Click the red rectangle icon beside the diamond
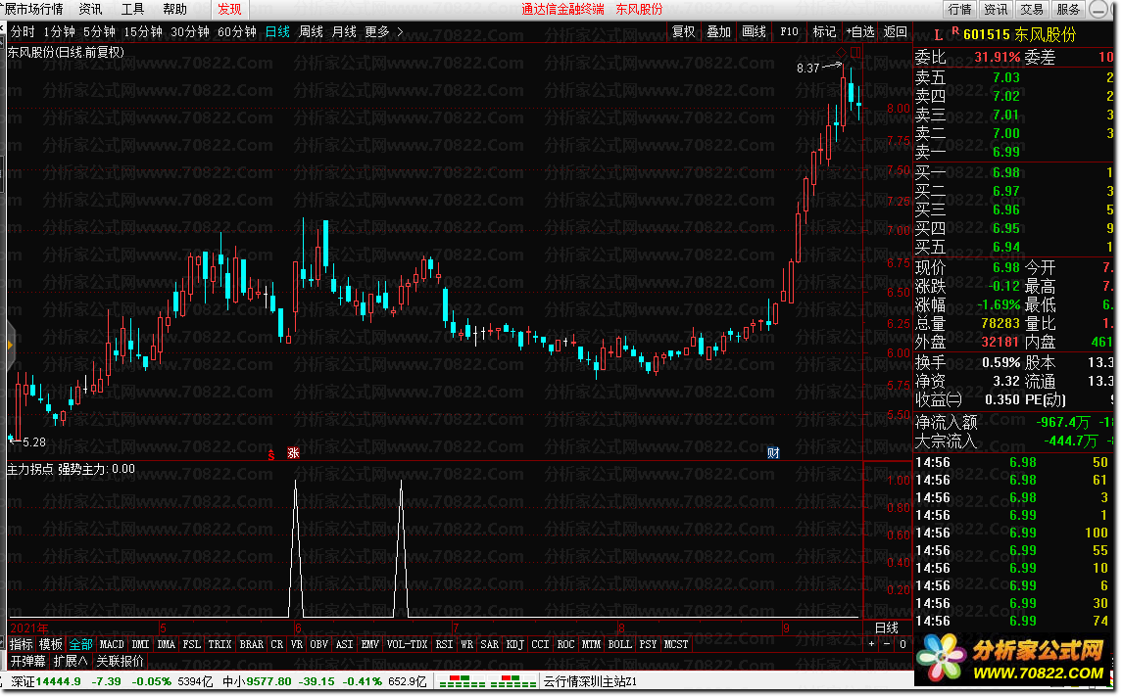The width and height of the screenshot is (1122, 697). pyautogui.click(x=855, y=53)
